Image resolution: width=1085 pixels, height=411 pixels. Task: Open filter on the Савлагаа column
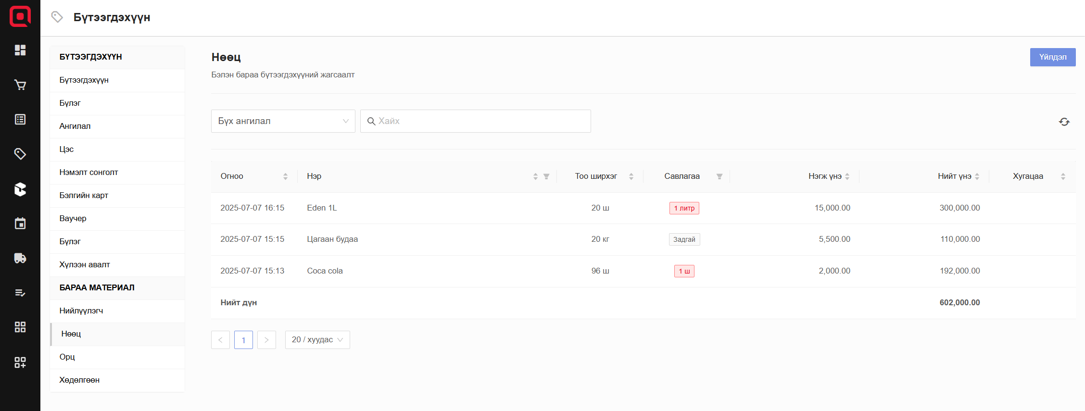point(719,176)
